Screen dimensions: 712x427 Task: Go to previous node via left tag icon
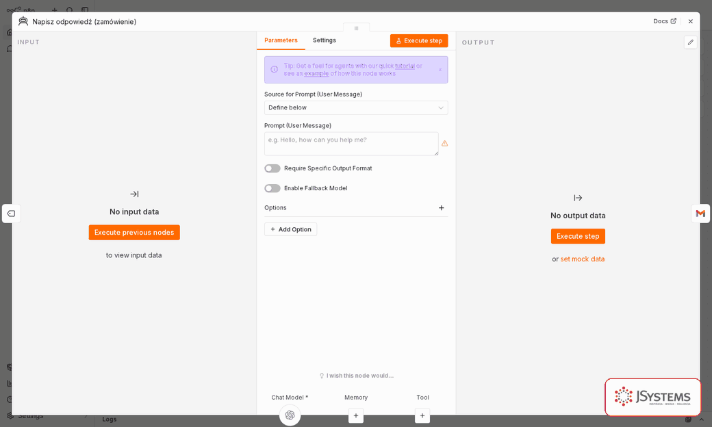click(x=12, y=213)
